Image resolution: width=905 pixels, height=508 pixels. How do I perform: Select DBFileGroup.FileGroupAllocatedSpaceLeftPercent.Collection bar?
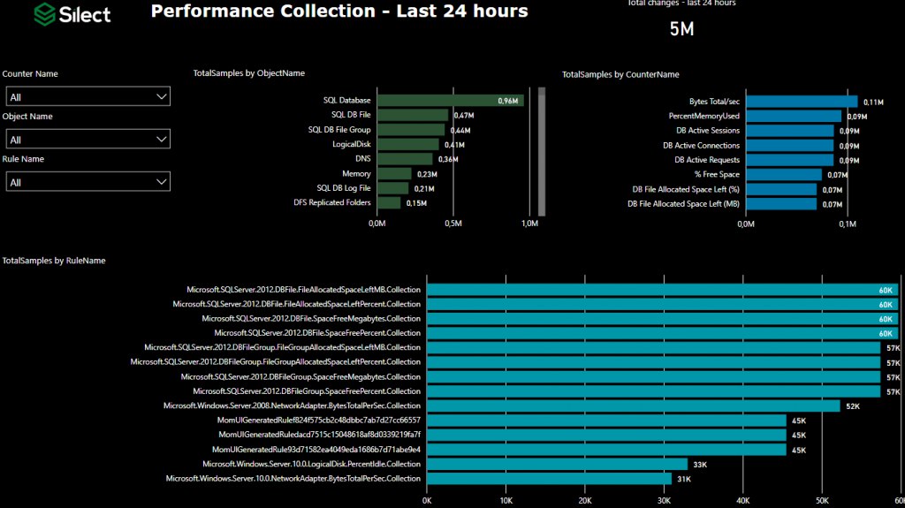click(653, 362)
